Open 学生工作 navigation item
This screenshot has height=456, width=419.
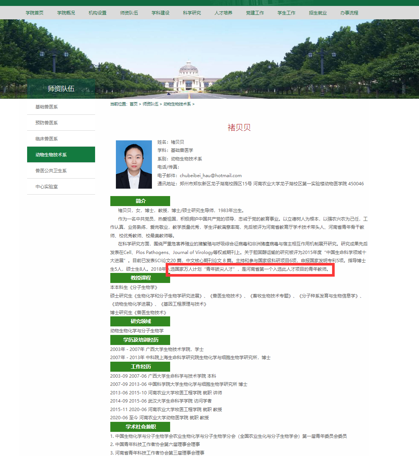click(286, 13)
